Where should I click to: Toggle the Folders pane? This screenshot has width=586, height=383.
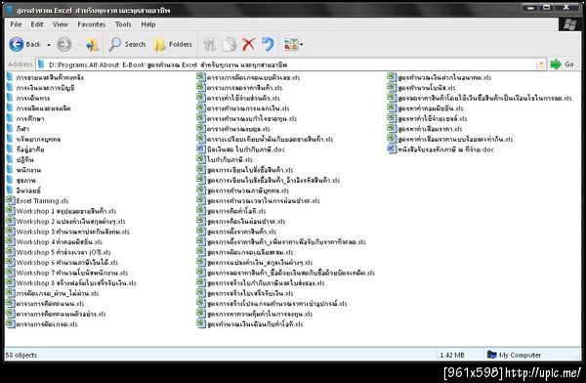click(173, 44)
